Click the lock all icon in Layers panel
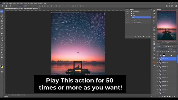 pyautogui.click(x=169, y=52)
